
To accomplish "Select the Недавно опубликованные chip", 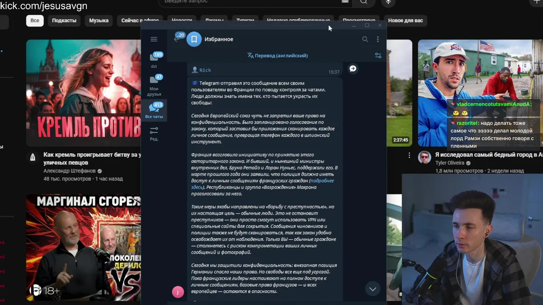I will (x=298, y=20).
